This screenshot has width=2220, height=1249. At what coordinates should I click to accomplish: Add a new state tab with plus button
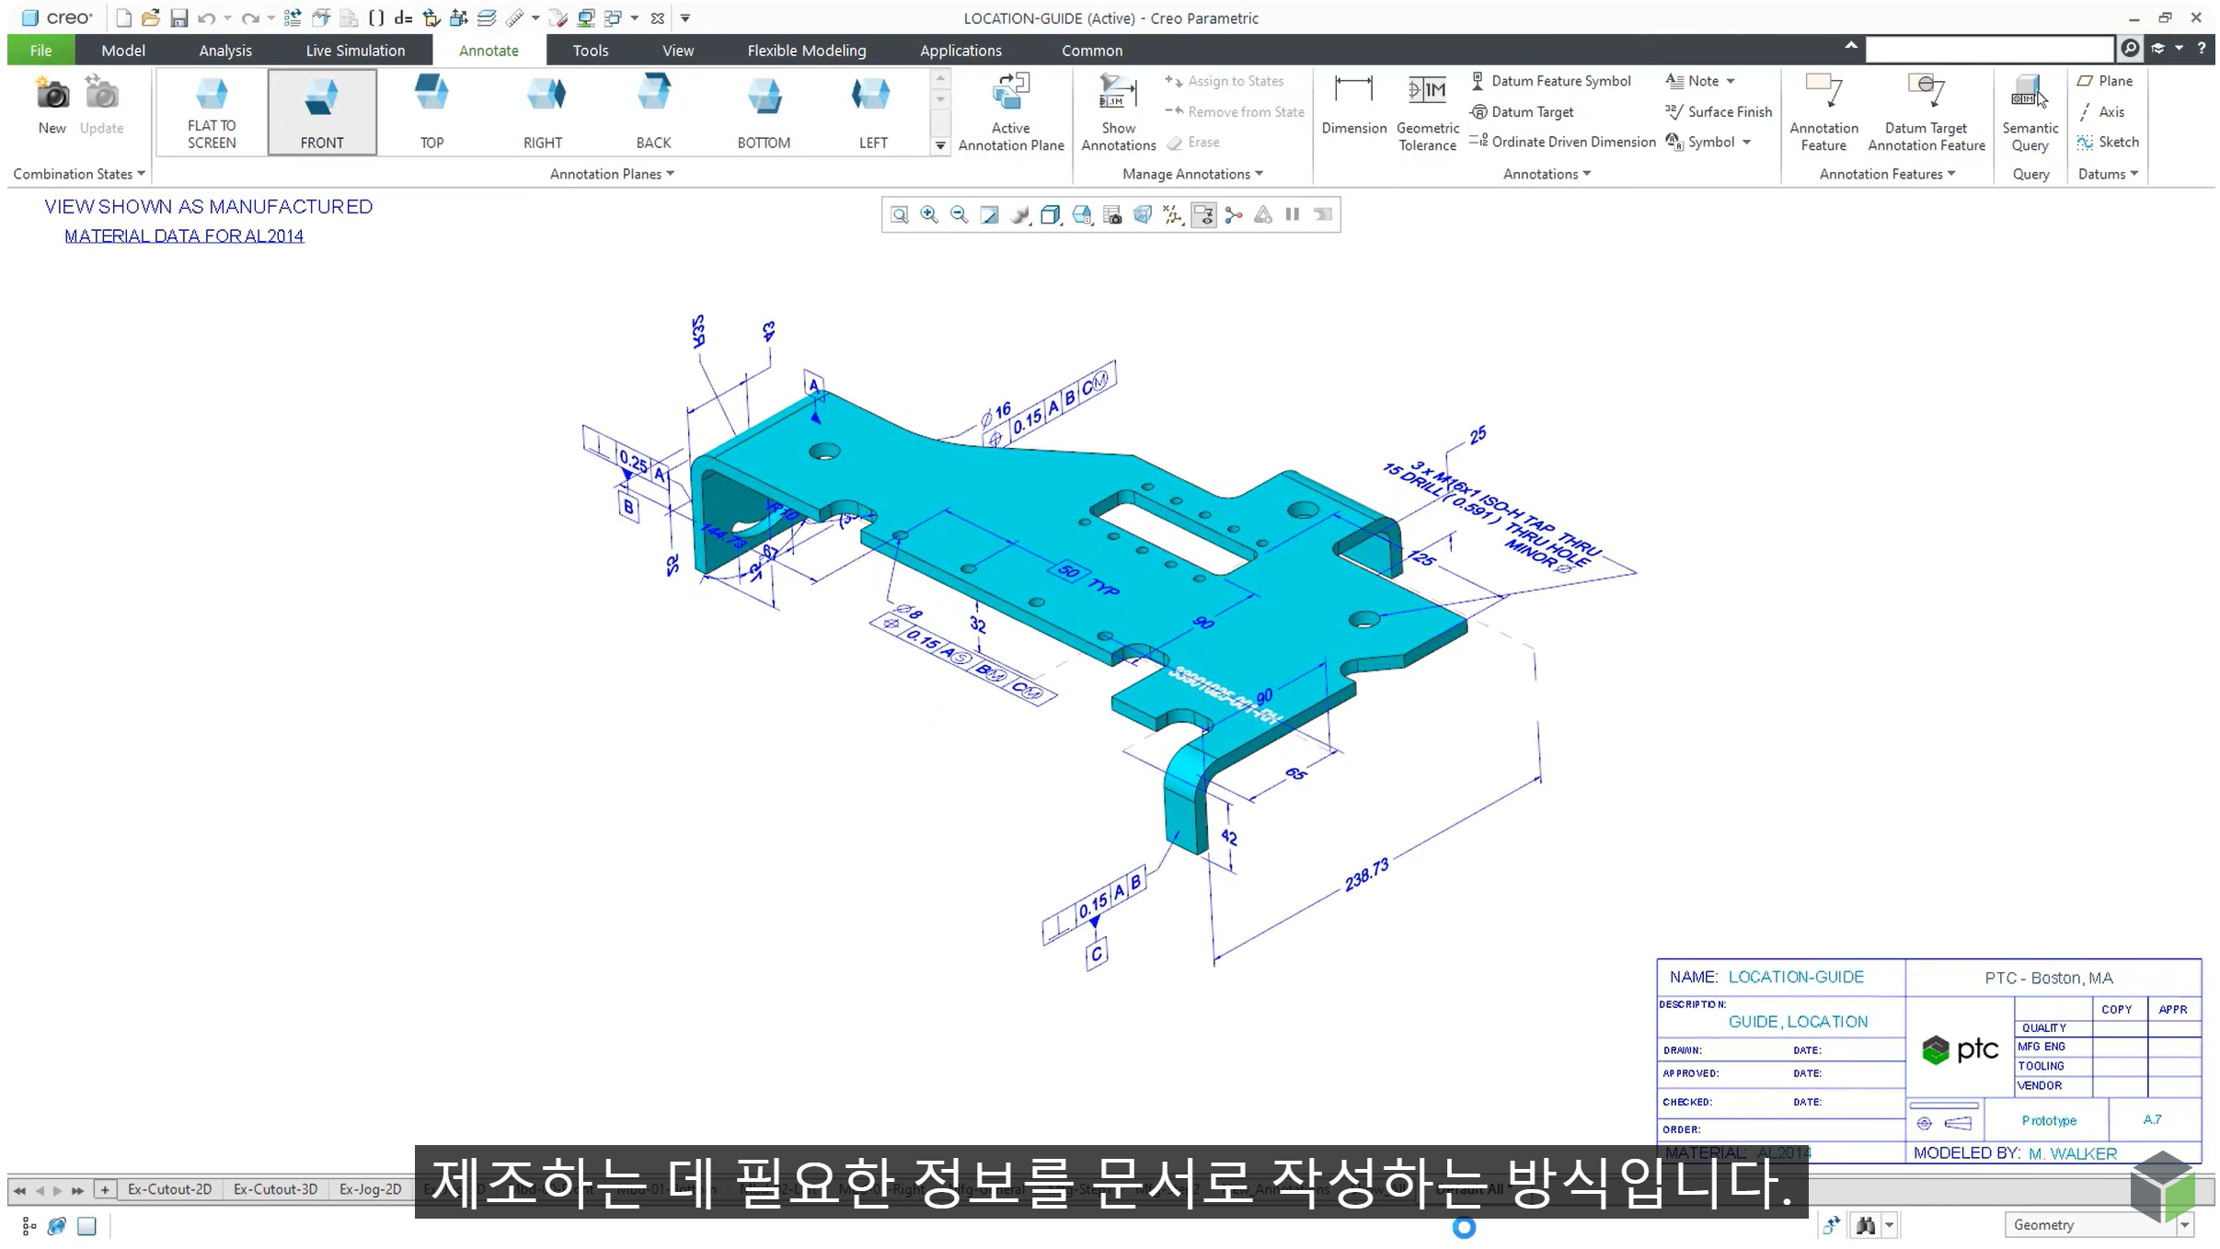[105, 1189]
